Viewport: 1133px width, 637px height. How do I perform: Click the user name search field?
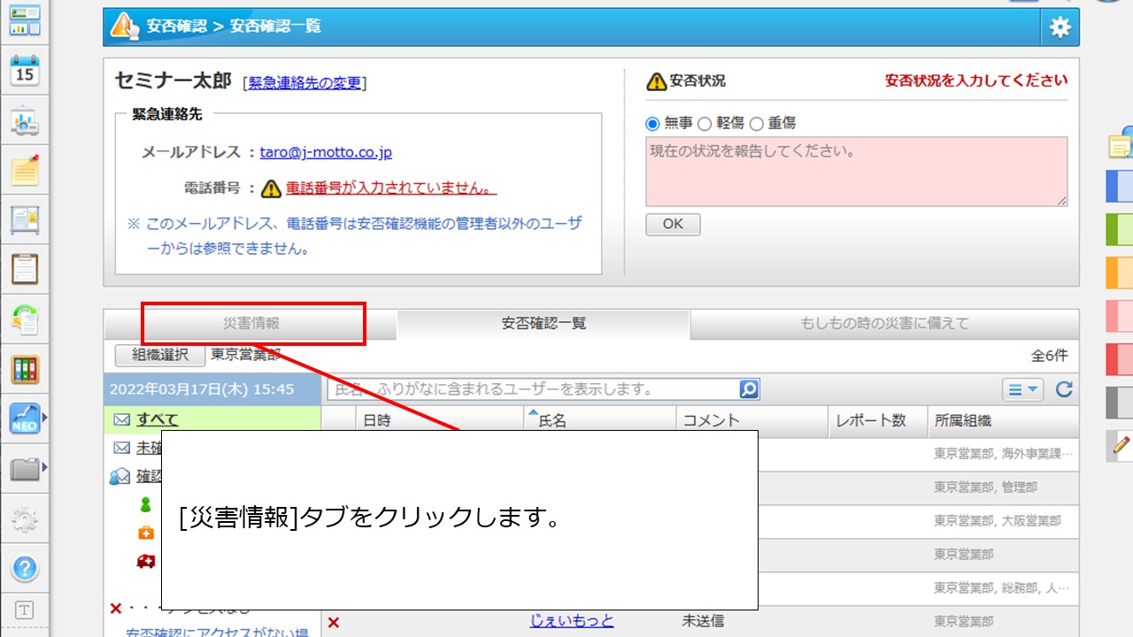[534, 389]
